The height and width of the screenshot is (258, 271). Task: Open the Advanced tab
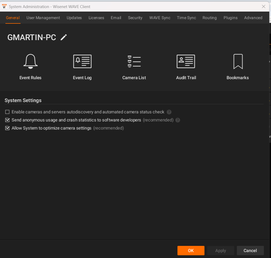[x=253, y=18]
